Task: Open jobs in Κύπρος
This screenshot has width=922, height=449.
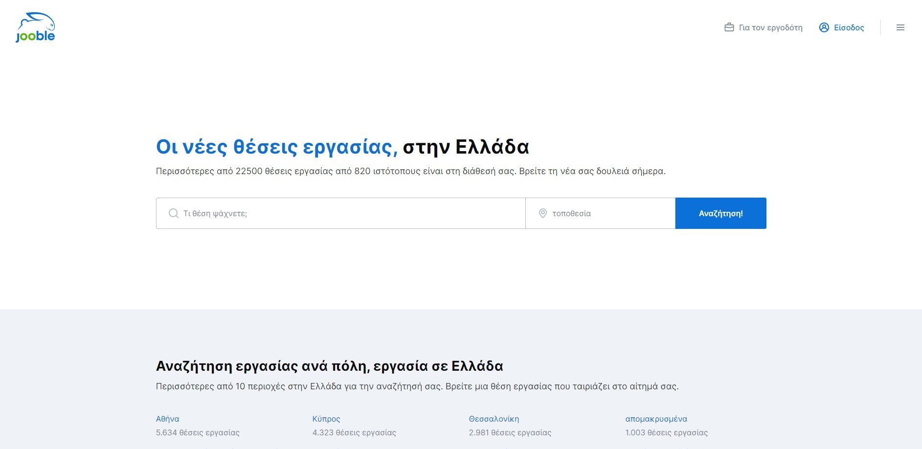Action: [x=326, y=419]
